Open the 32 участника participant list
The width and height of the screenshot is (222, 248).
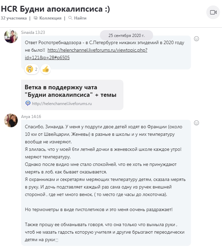tap(13, 18)
